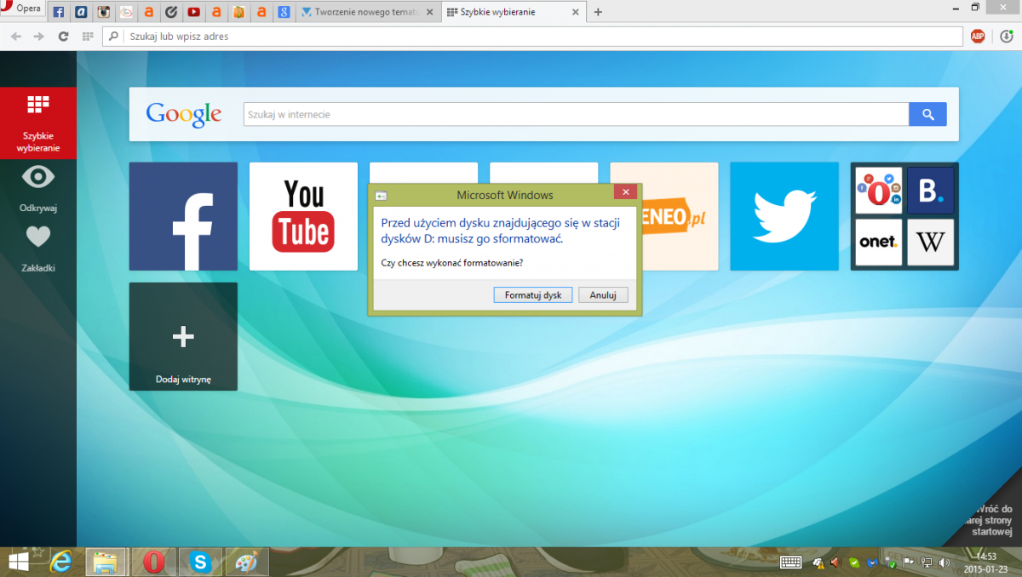The height and width of the screenshot is (577, 1022).
Task: Open Paint from the taskbar
Action: point(247,562)
